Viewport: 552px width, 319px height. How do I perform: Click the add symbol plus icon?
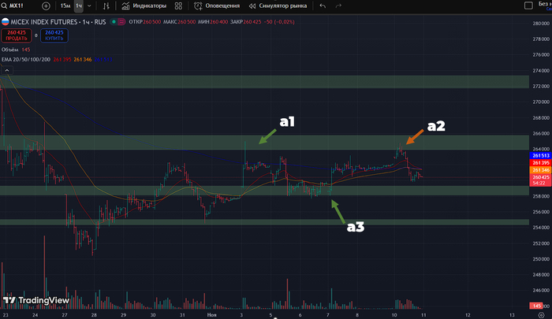(46, 6)
